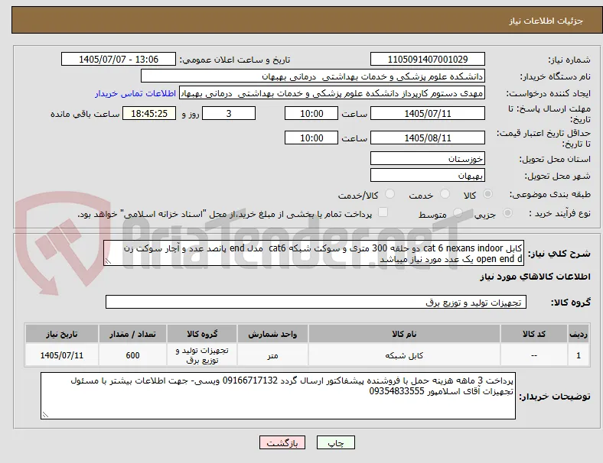Click the response deadline time 10:00 field
The image size is (603, 463).
[x=311, y=114]
